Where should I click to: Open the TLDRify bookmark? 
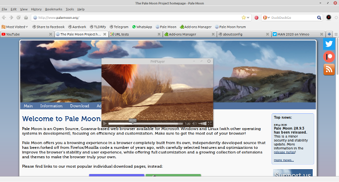(x=98, y=27)
